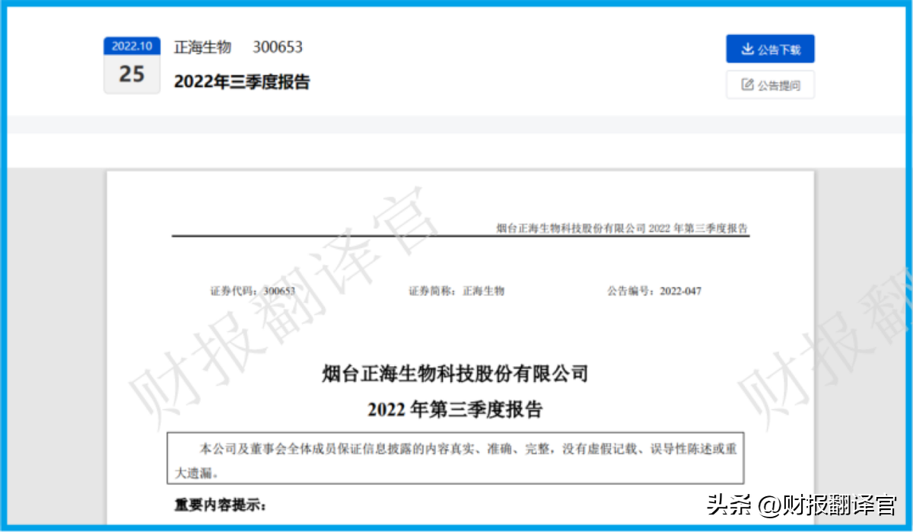Click the announcement title "2022年三季度报告"
Screen dimensions: 913x532
point(242,82)
